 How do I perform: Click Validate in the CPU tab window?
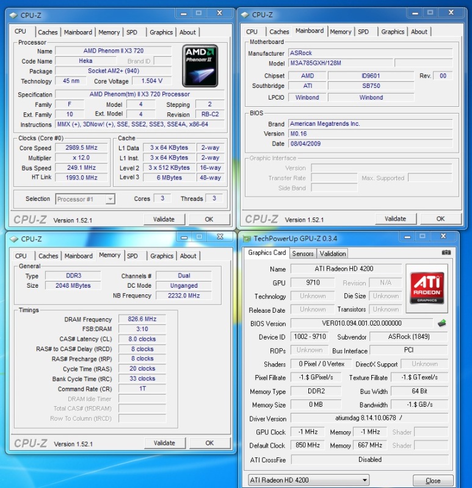164,219
